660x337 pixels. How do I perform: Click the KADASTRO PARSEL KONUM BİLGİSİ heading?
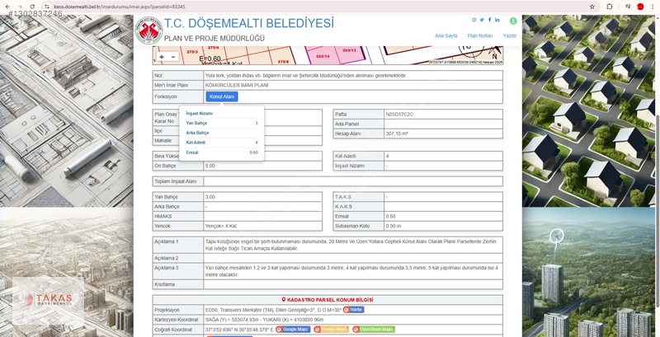pyautogui.click(x=328, y=300)
